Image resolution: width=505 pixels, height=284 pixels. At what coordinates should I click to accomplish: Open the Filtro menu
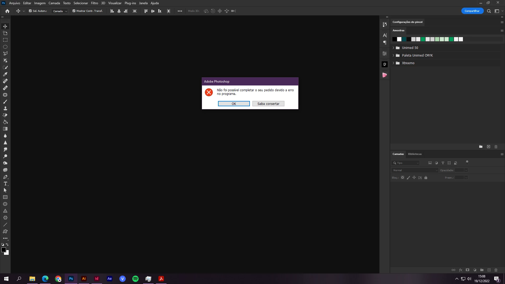(94, 3)
